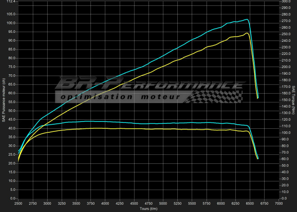Click the 4000 tick on the RPM axis

pos(105,204)
